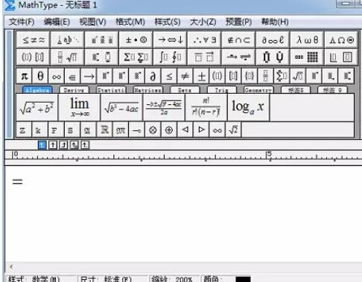Open the summation templates palette
This screenshot has height=282, width=362.
136,57
